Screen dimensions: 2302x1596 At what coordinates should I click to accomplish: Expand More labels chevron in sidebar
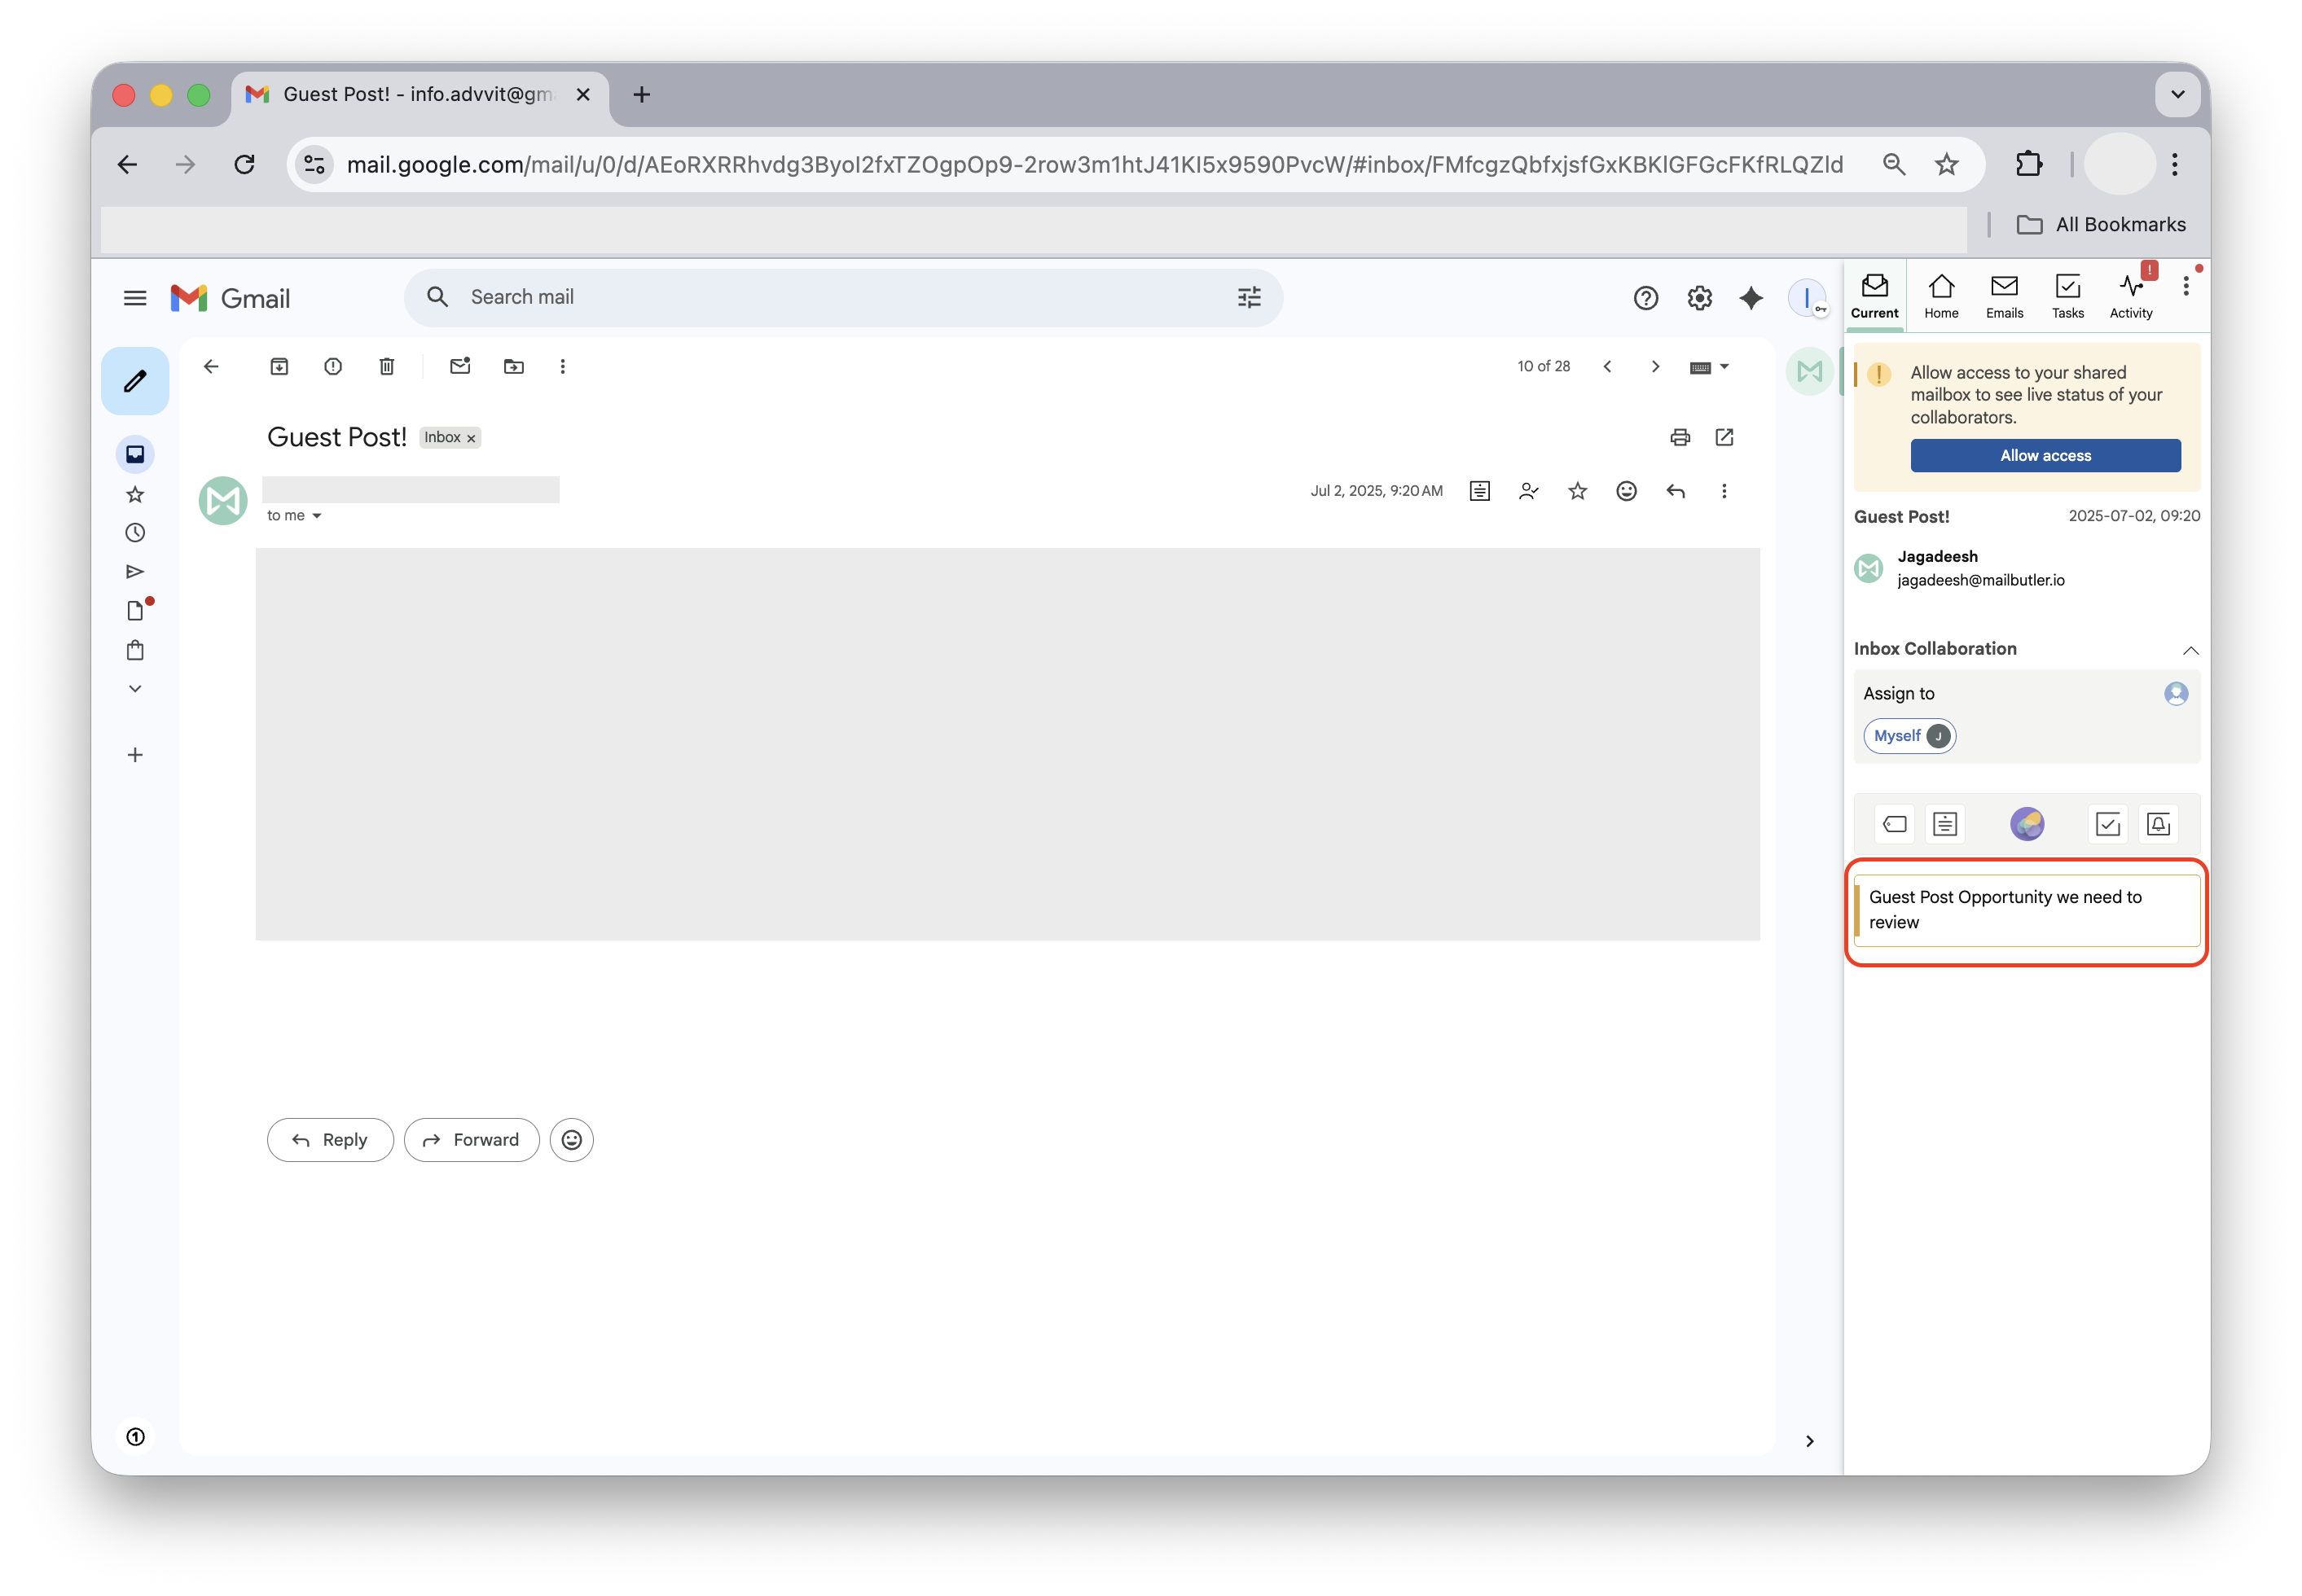coord(135,689)
